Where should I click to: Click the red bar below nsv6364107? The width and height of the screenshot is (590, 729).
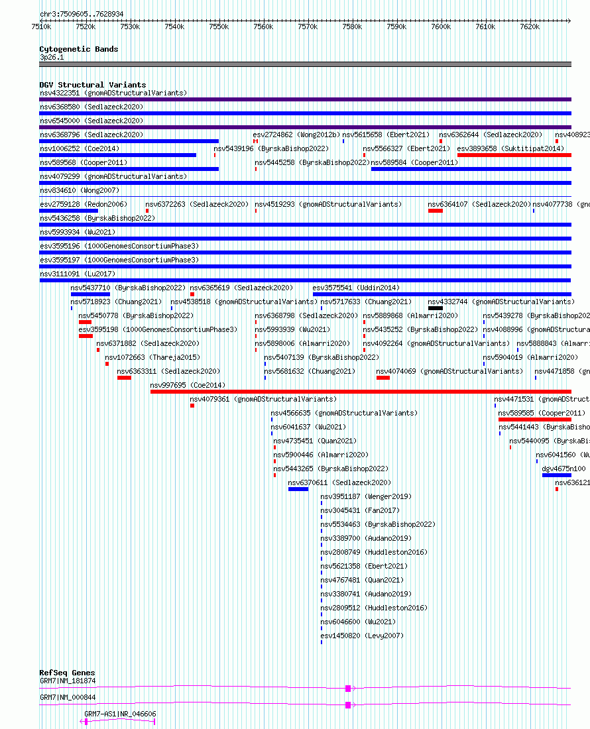coord(436,211)
